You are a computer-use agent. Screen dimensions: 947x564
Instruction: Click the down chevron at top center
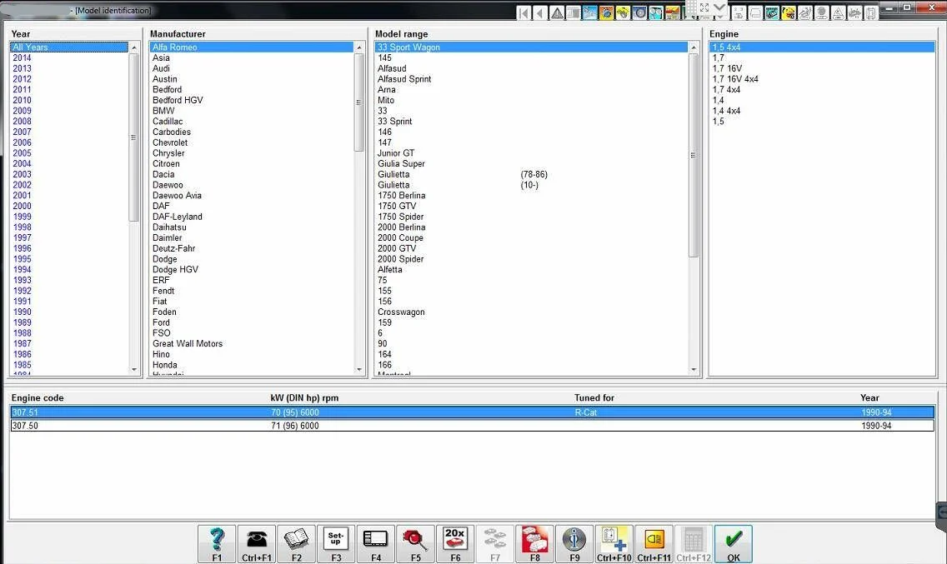719,7
